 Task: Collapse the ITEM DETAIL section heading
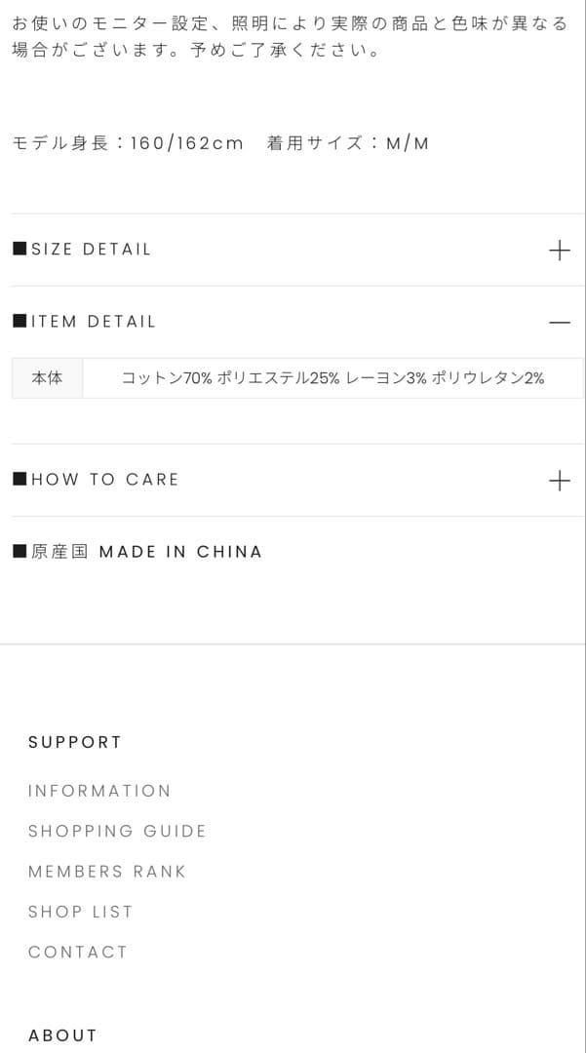click(x=94, y=322)
